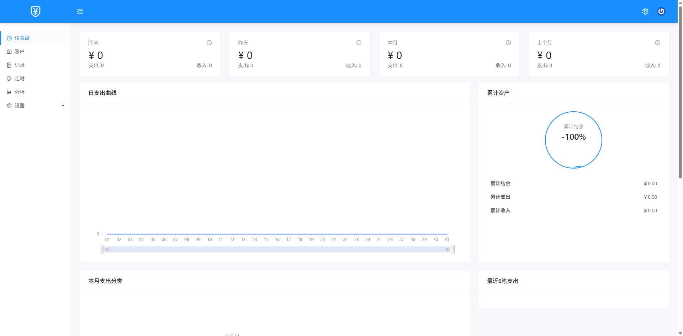
Task: Click the power logout icon
Action: [x=661, y=11]
